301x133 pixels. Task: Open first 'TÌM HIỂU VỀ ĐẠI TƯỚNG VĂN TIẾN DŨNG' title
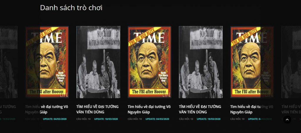point(98,109)
